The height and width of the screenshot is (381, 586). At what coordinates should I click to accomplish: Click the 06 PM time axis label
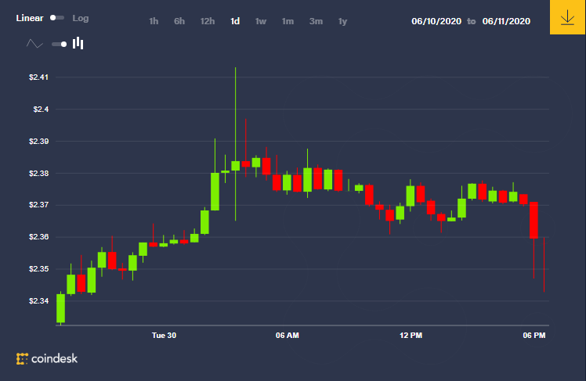tap(534, 336)
